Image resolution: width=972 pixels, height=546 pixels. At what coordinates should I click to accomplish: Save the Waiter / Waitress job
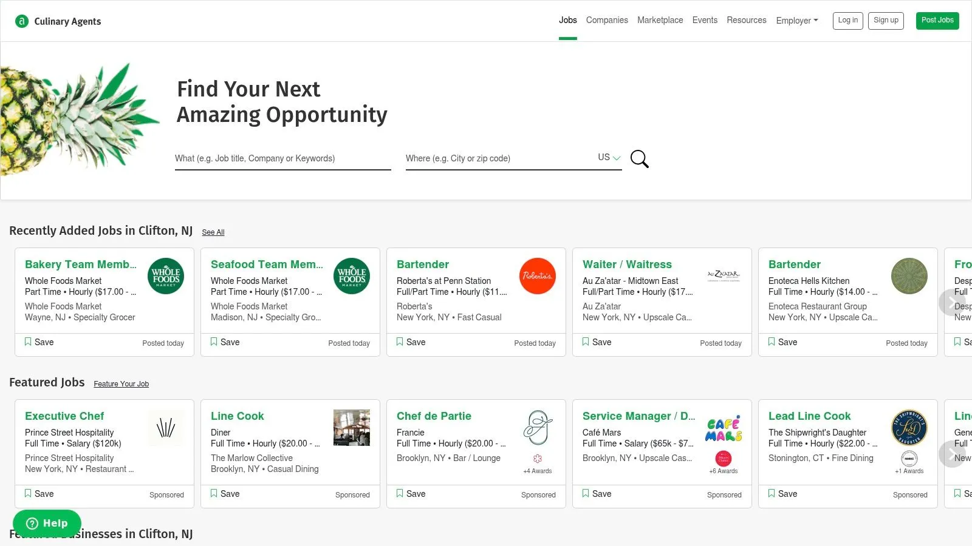click(597, 342)
